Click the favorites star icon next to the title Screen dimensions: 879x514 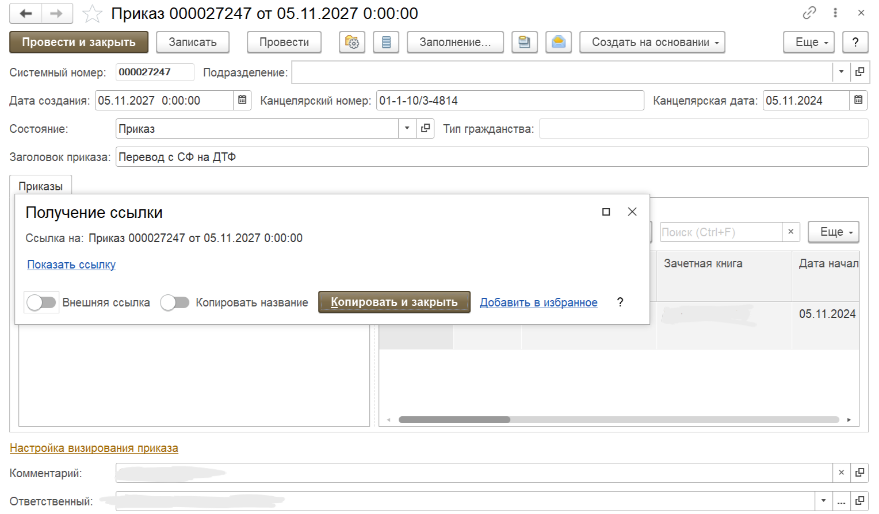click(x=92, y=14)
